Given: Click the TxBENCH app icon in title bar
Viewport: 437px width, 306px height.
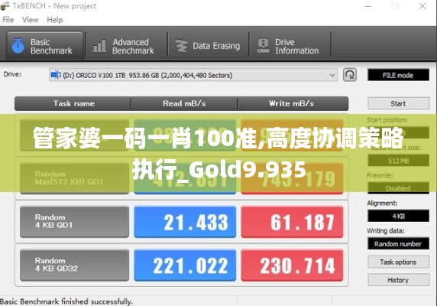Looking at the screenshot, I should (x=5, y=6).
